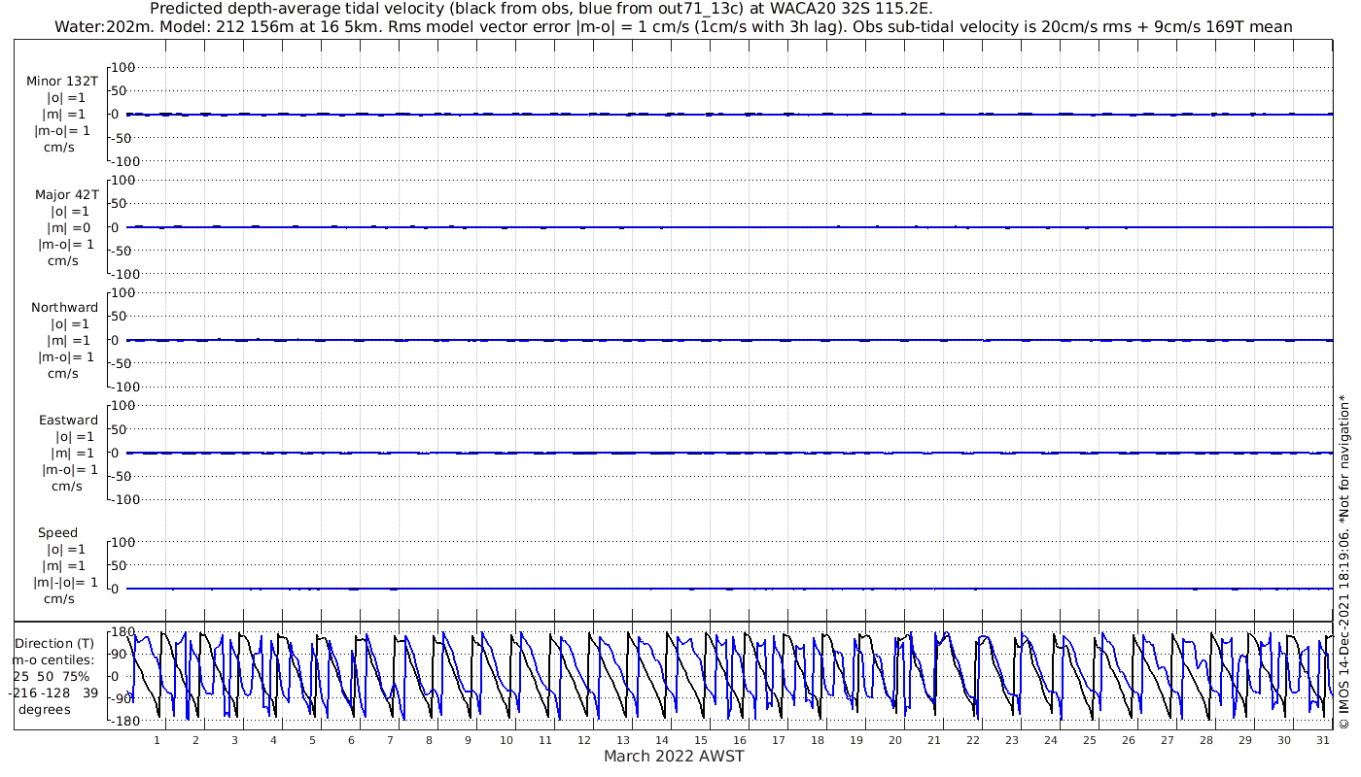Click the 100 tick on Speed axis
Viewport: 1361px width, 777px height.
coord(122,542)
